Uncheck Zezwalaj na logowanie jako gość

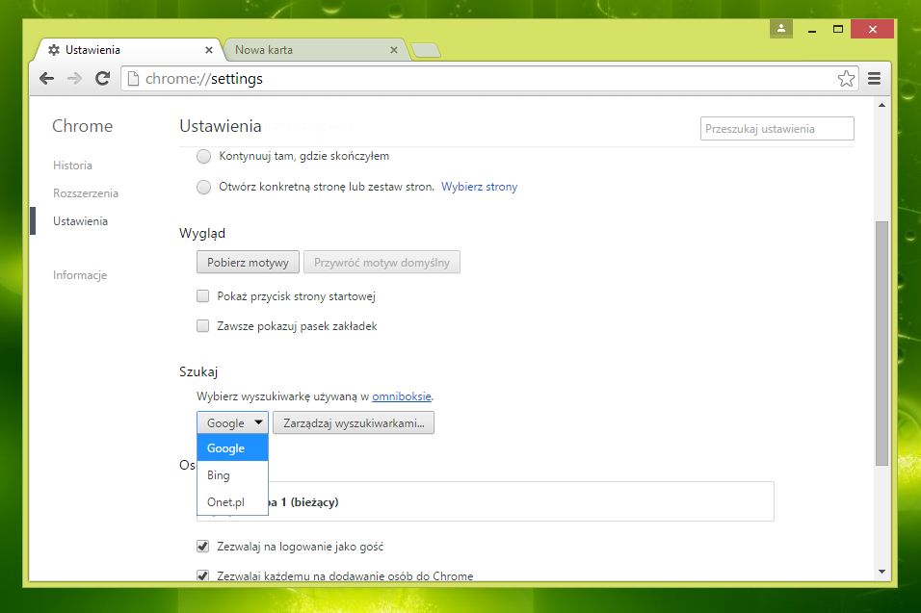tap(202, 547)
